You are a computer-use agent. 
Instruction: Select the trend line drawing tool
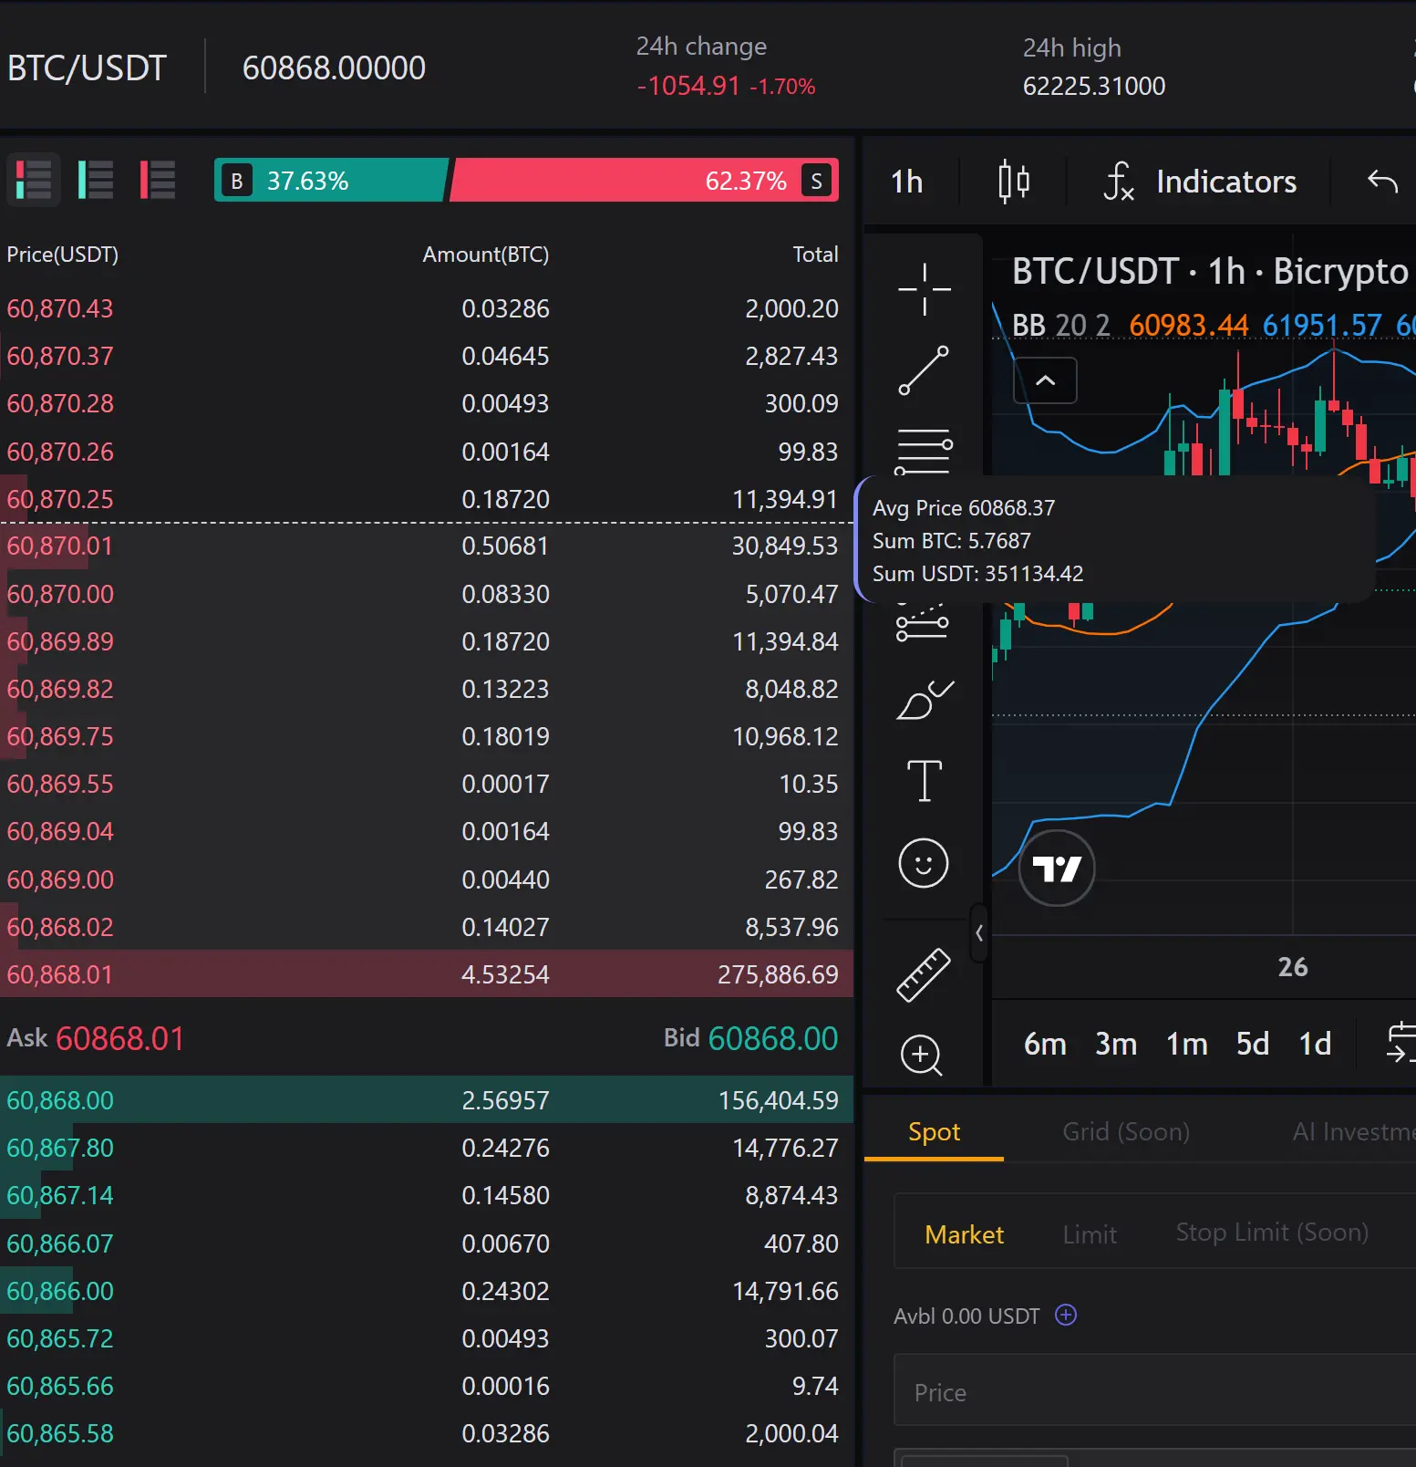(924, 370)
